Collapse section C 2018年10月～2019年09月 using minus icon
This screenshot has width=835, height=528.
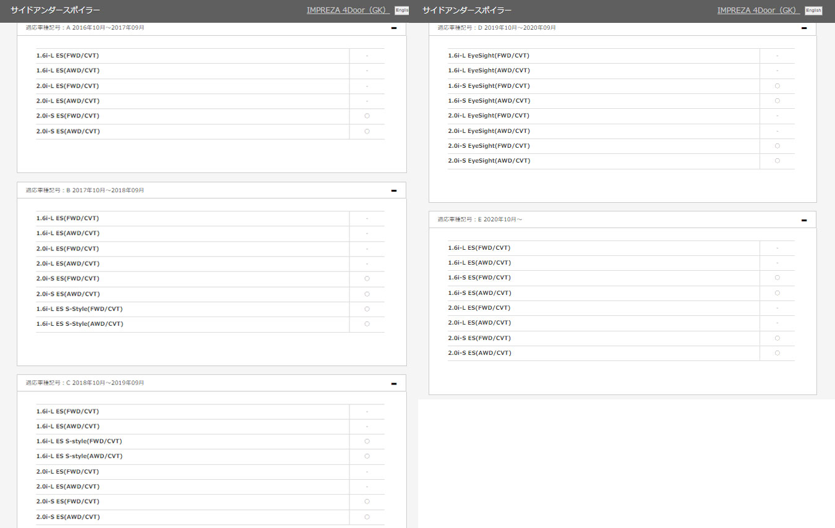(393, 383)
